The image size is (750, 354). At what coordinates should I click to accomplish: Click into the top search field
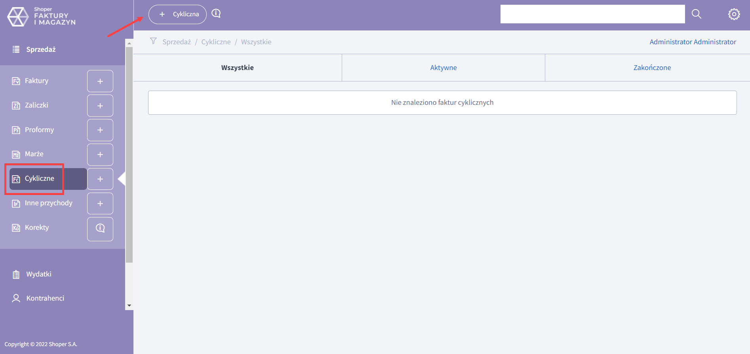[x=592, y=14]
